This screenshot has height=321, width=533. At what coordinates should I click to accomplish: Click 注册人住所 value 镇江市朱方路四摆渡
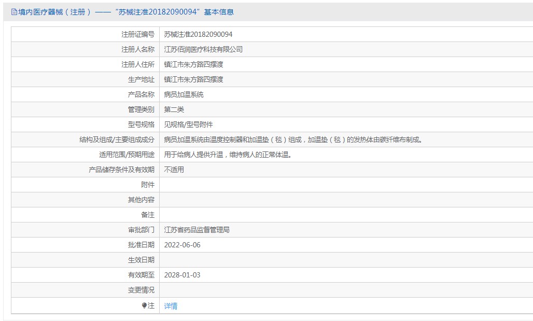pyautogui.click(x=194, y=64)
